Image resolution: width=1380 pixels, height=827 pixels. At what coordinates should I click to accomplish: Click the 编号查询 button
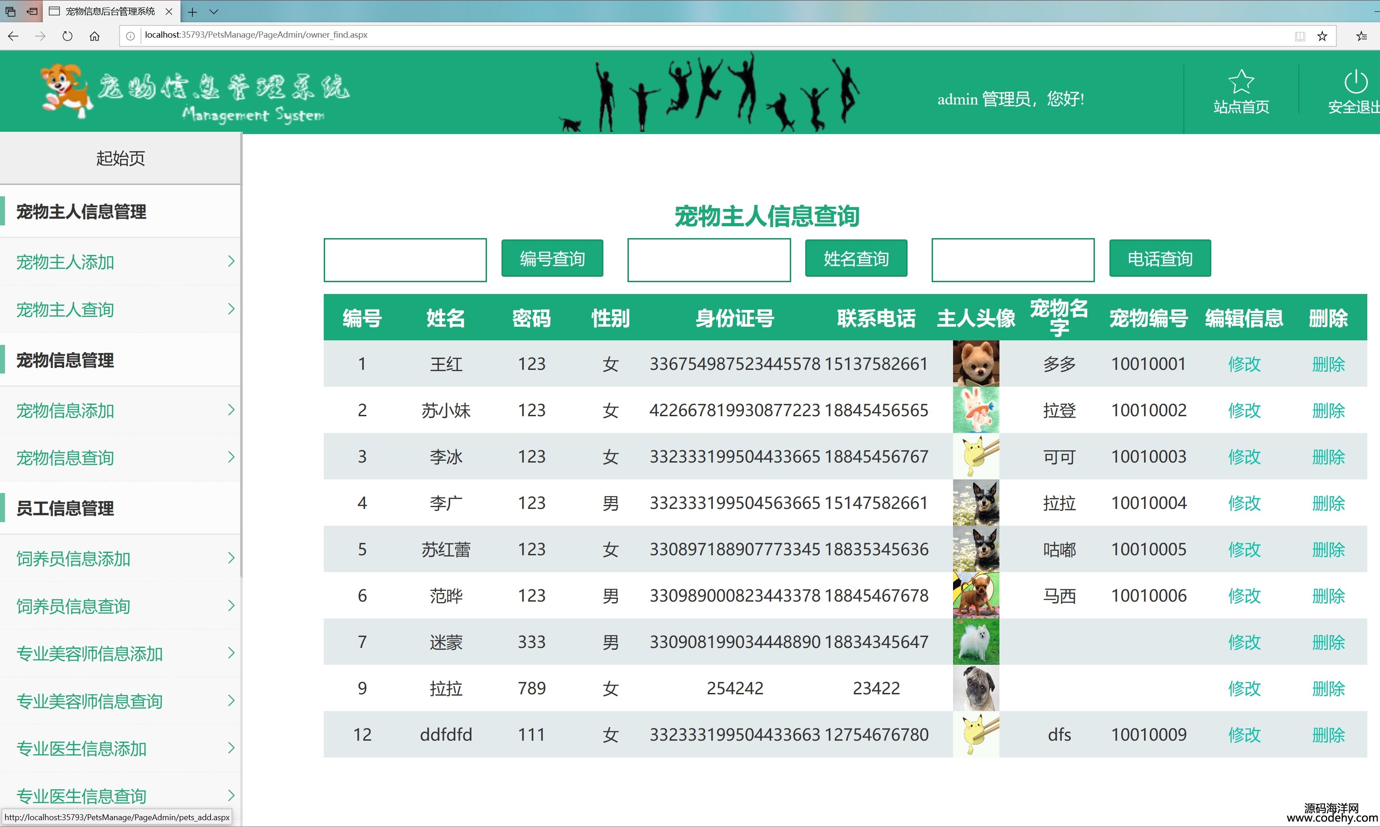point(552,259)
